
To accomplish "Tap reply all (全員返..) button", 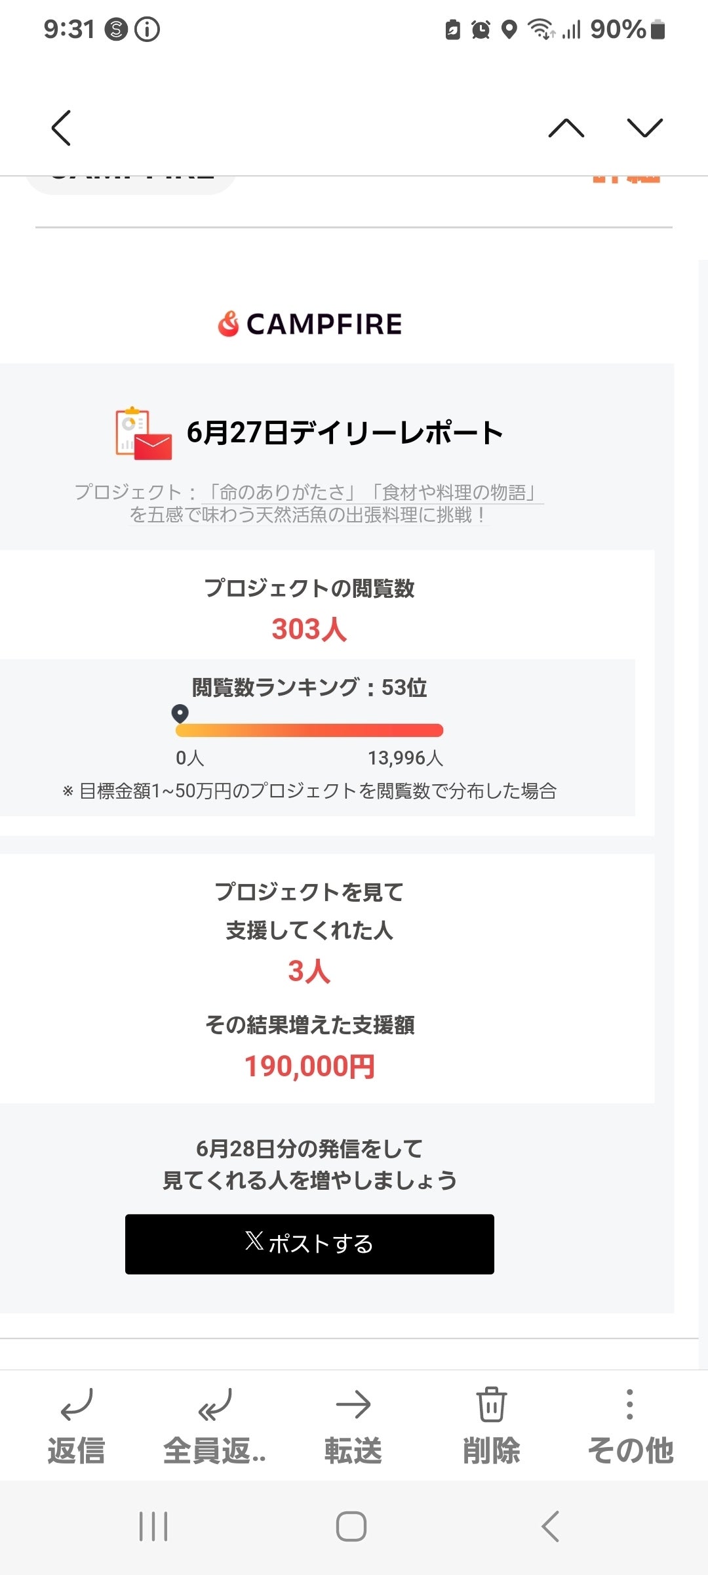I will (214, 1425).
